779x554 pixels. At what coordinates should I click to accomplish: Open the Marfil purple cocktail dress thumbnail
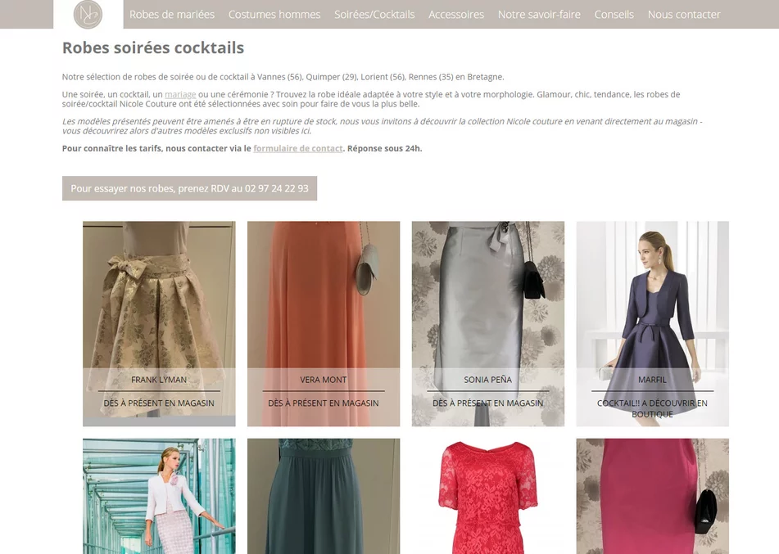(652, 295)
